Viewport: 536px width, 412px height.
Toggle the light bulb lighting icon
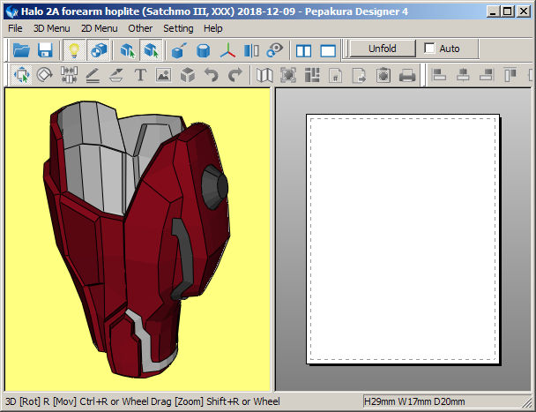click(75, 50)
